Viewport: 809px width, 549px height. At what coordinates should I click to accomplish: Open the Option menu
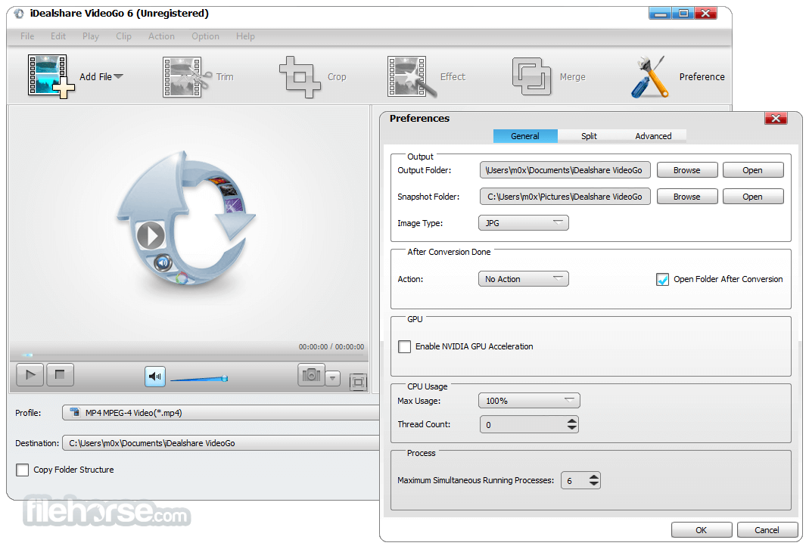coord(205,36)
